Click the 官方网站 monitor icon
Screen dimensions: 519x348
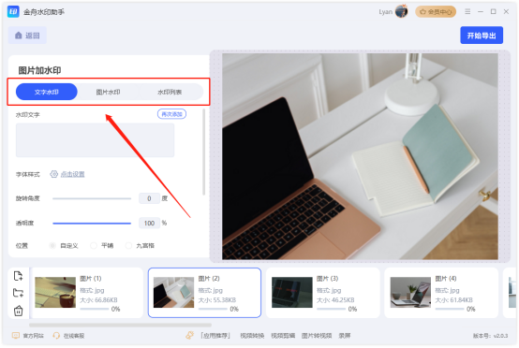(x=16, y=336)
